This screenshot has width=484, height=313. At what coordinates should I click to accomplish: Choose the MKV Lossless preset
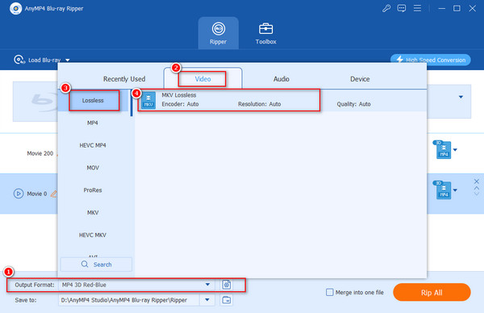click(x=280, y=100)
